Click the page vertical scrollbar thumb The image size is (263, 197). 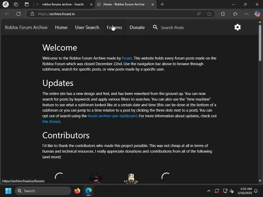[260, 43]
